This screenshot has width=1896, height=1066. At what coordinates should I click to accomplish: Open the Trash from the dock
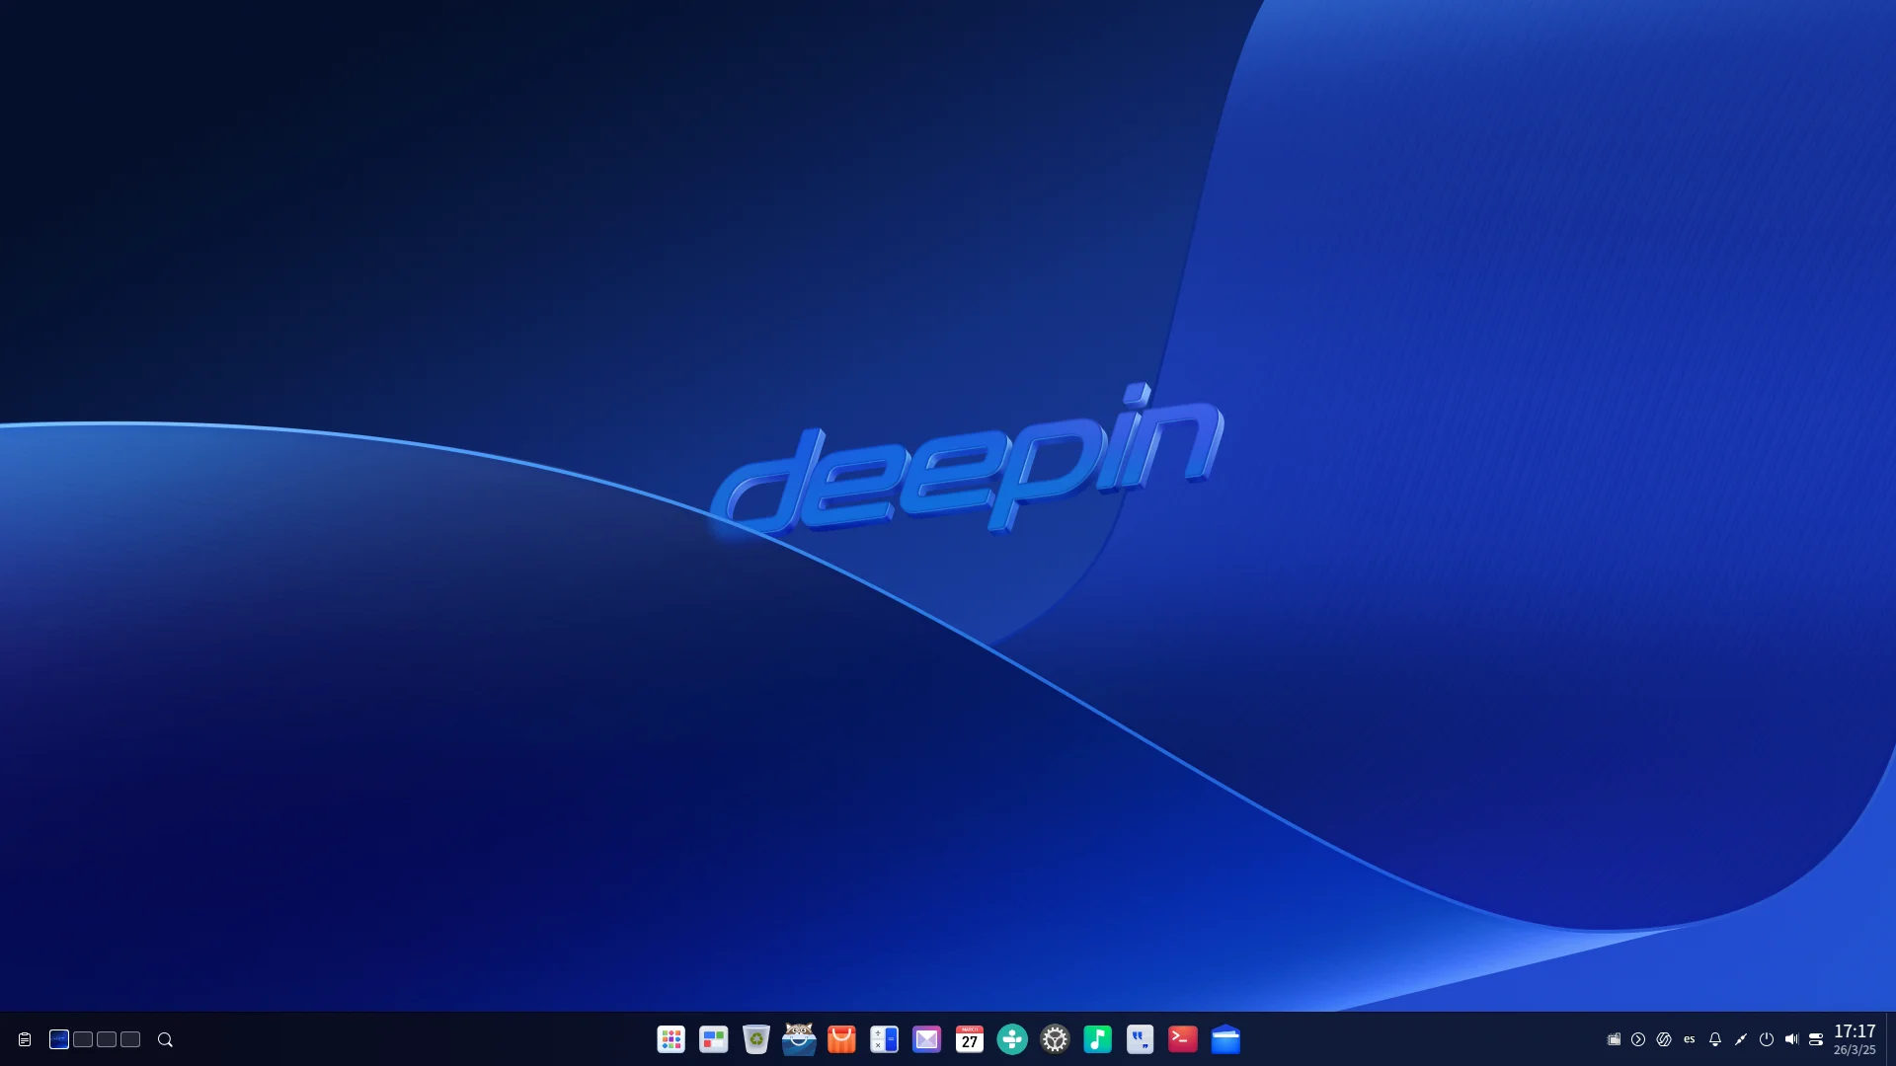(x=756, y=1039)
